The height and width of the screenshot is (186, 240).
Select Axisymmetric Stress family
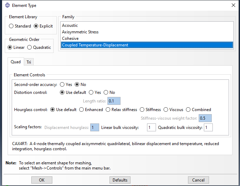(x=80, y=32)
